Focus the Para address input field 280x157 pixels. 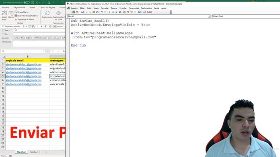coord(39,30)
